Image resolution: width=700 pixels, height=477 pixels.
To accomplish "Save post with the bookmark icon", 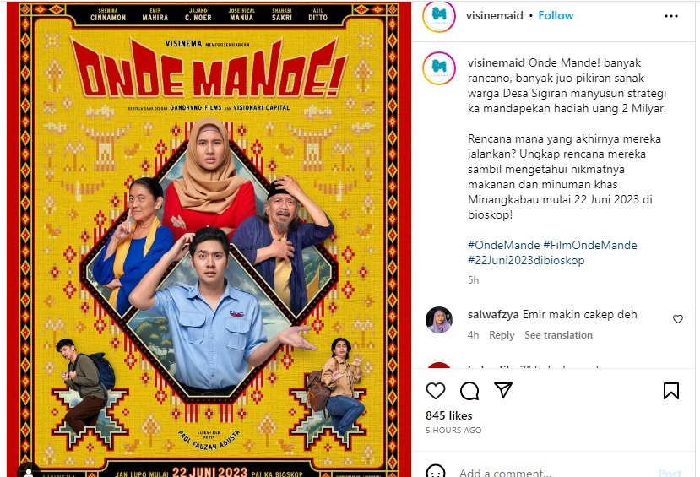I will [x=671, y=390].
